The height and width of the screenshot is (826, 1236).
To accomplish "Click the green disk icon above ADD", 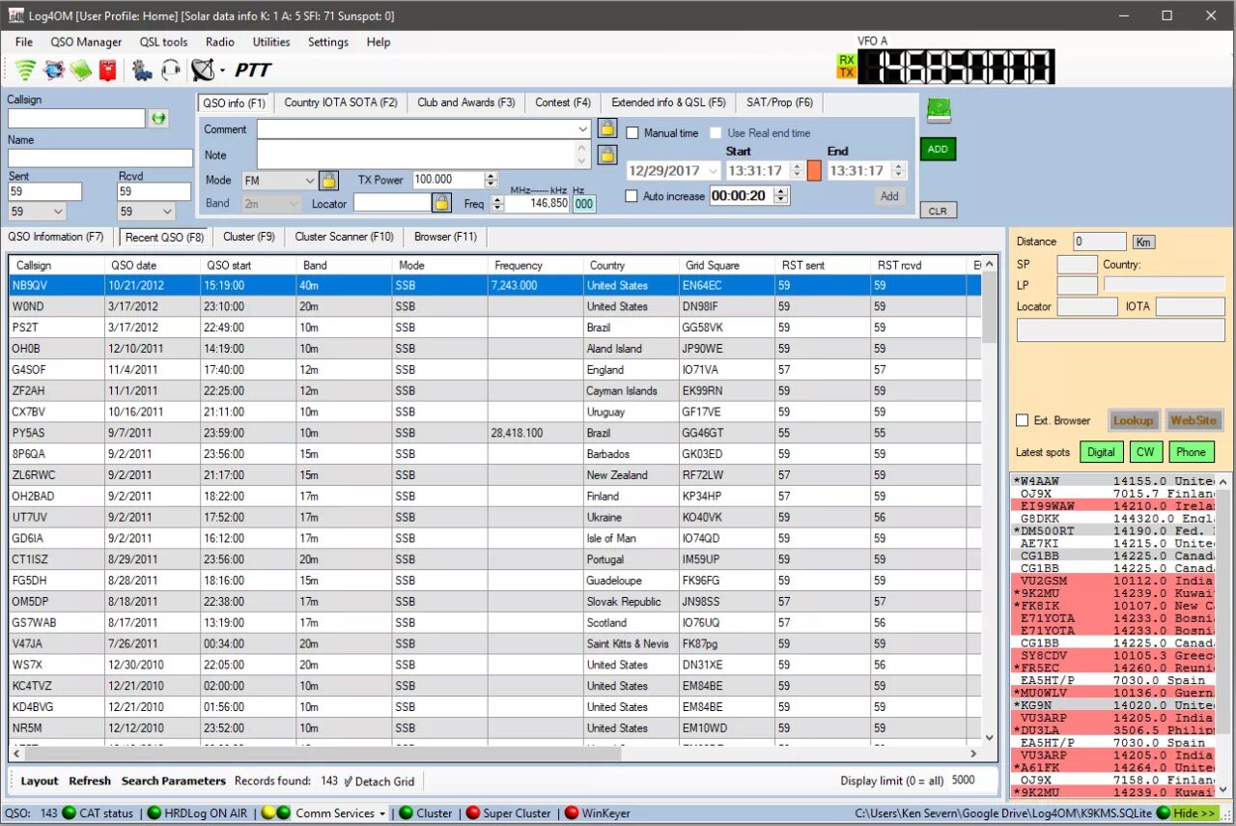I will [x=940, y=110].
